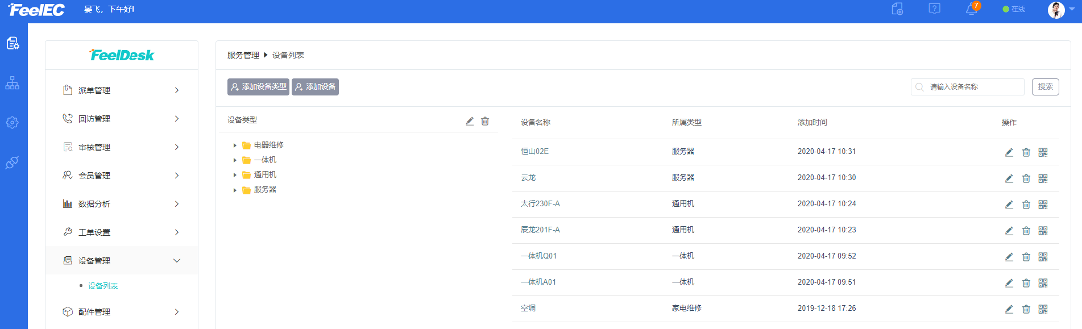
Task: Show QR code for 辰龙201F-A
Action: 1043,231
